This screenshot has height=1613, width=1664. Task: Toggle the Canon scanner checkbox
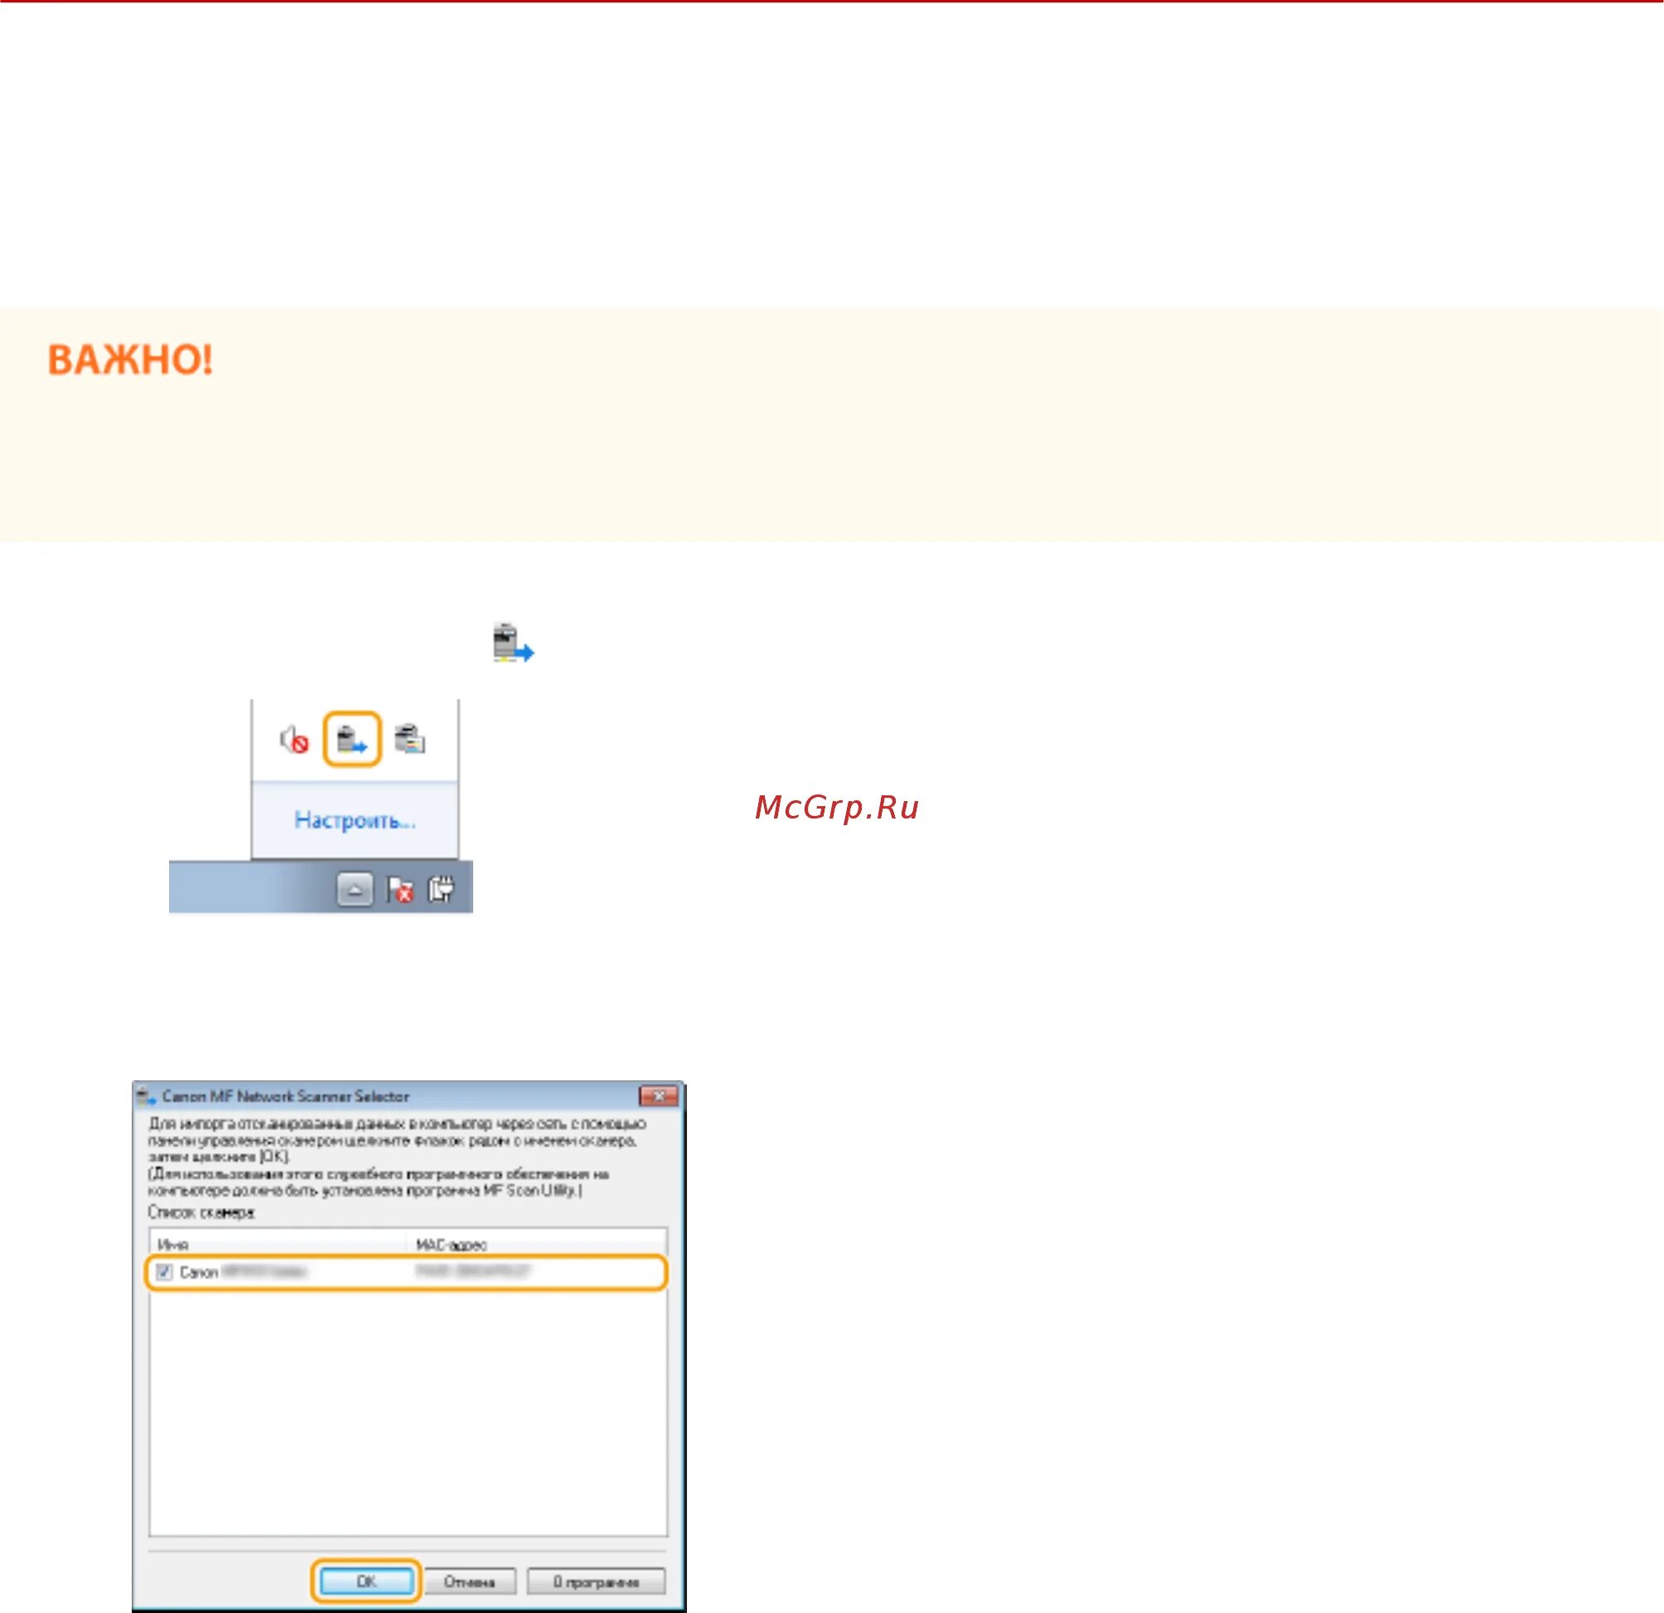[165, 1272]
